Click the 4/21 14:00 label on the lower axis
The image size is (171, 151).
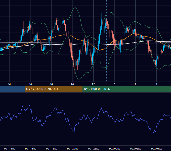point(9,148)
